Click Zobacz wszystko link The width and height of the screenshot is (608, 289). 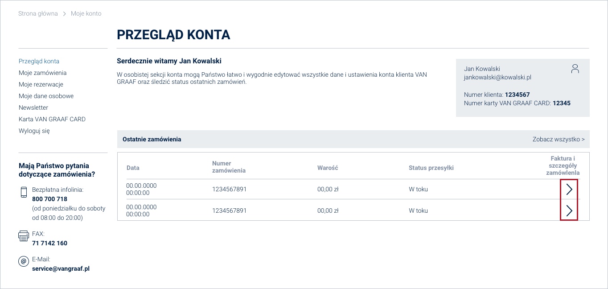pos(558,139)
